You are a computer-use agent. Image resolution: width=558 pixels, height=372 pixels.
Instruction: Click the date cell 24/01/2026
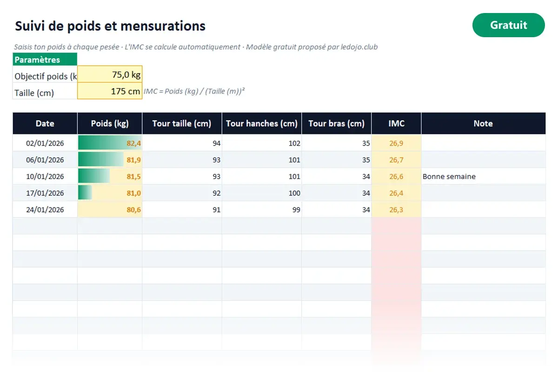tap(45, 210)
